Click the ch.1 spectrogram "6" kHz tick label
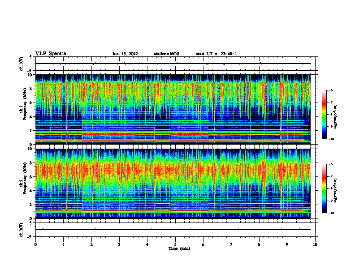The height and width of the screenshot is (274, 355). 31,103
